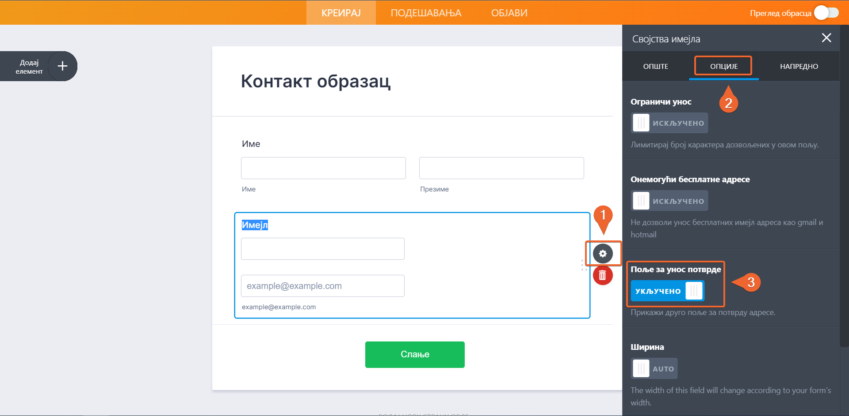Open Додај елемент with the plus icon
This screenshot has width=849, height=416.
[x=62, y=66]
